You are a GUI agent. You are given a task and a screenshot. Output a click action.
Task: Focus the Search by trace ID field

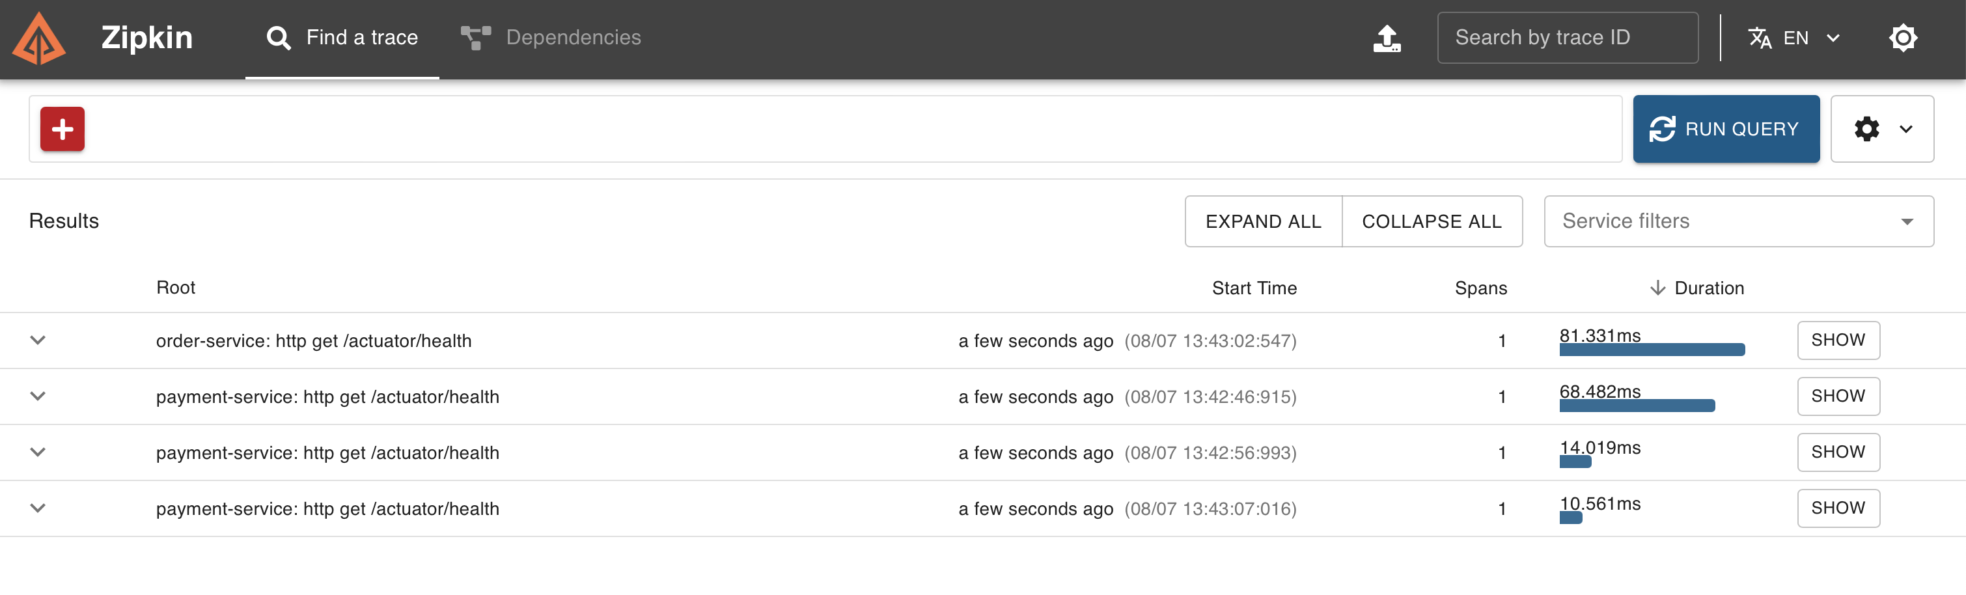pos(1568,38)
